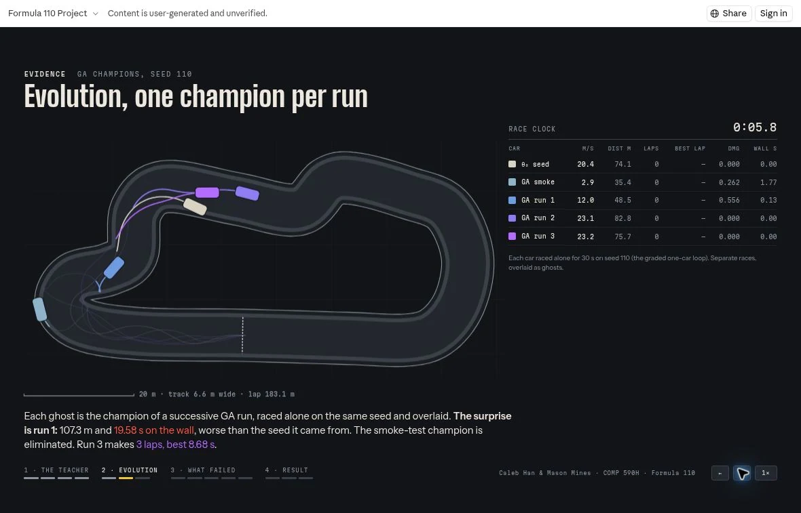Click the LAPS column header
This screenshot has width=801, height=513.
pos(651,148)
